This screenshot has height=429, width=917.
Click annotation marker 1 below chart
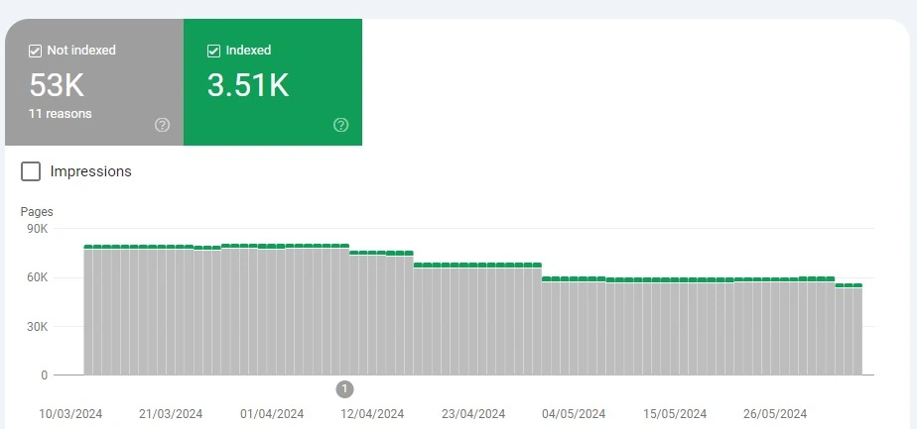coord(344,388)
